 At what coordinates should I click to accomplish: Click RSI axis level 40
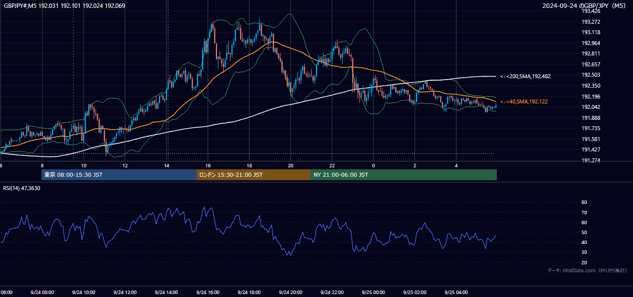click(x=584, y=242)
